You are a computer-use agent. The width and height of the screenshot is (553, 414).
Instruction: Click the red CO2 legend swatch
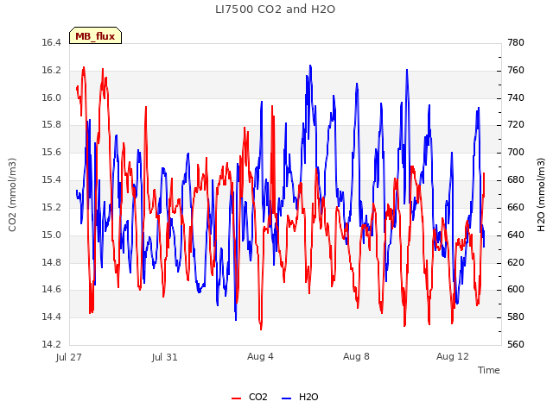tap(236, 398)
